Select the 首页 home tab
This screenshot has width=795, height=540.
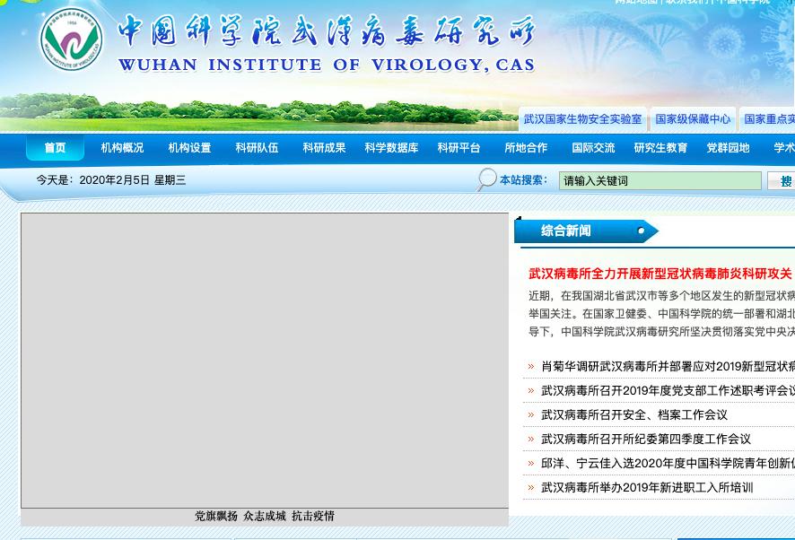coord(55,147)
